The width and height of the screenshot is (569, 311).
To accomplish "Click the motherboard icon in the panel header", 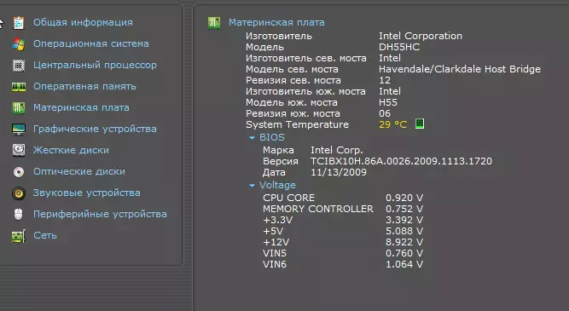I will [214, 23].
